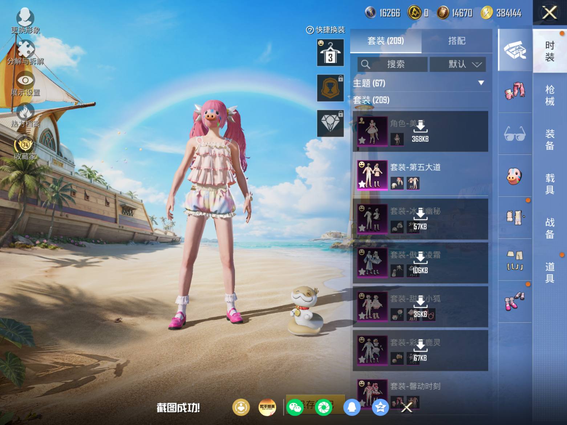Share screenshot to QQ
Screen dimensions: 567x425
352,407
